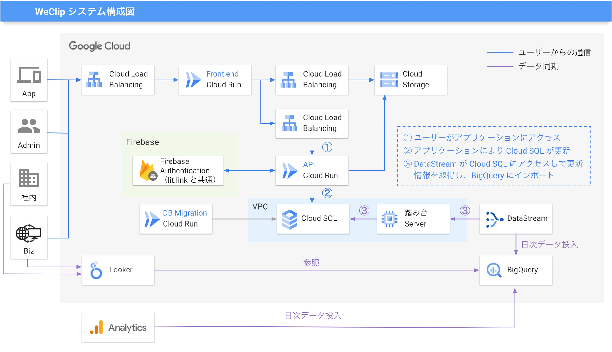612x352 pixels.
Task: Click the '参照' line label
Action: pos(311,262)
